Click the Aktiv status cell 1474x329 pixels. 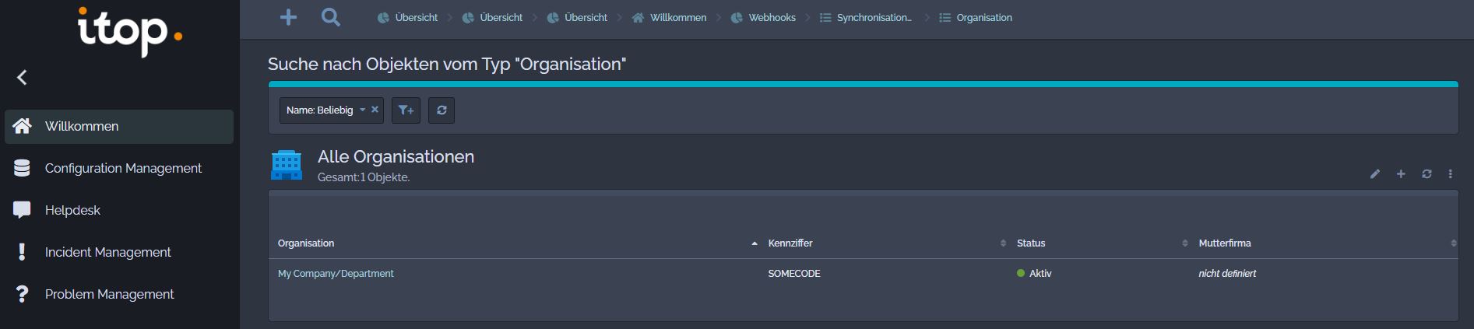1034,274
